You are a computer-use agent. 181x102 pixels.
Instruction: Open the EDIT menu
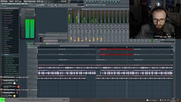(x=5, y=4)
